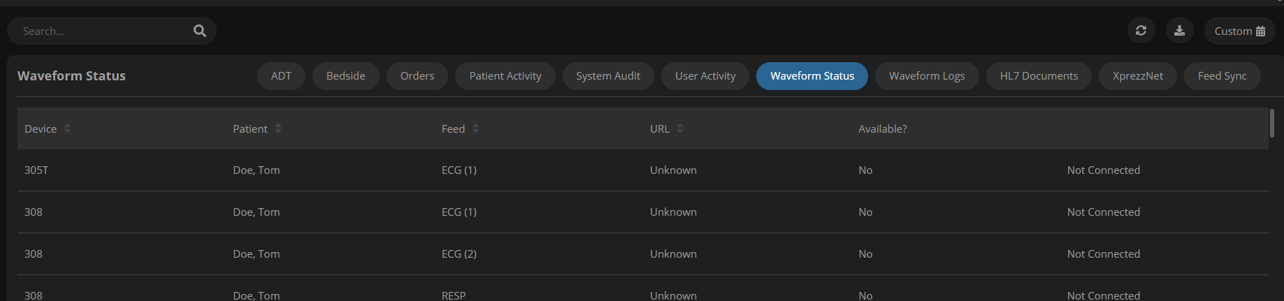Click ECG (1) in the 305T row
Screen dimensions: 1284x301
point(459,170)
